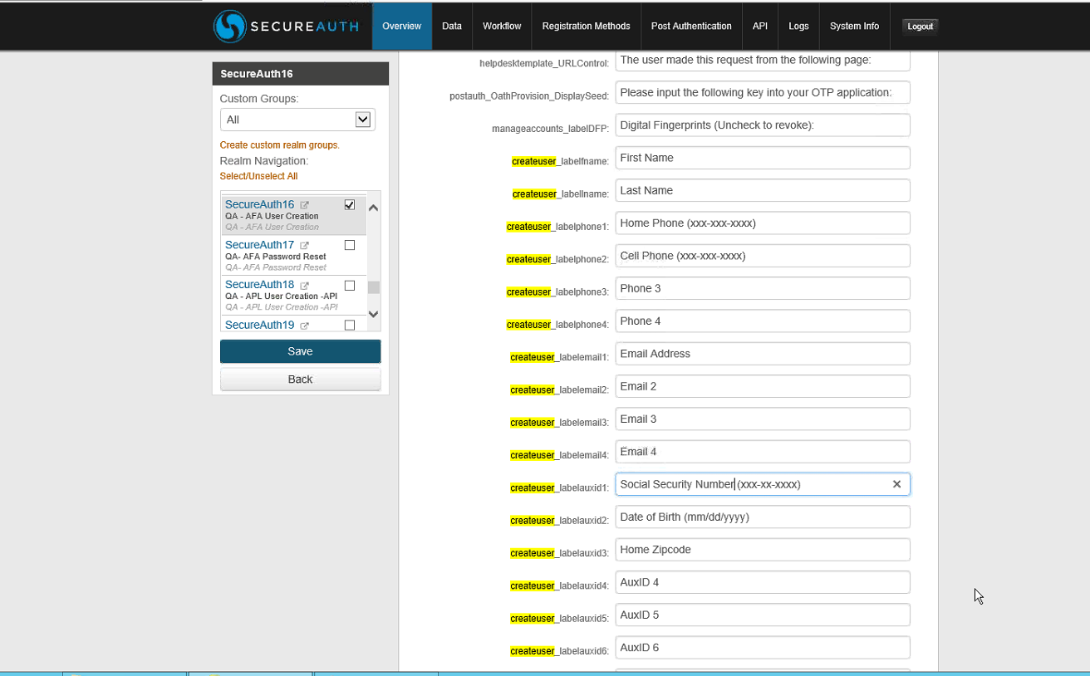Open the Workflow tab
1090x676 pixels.
pyautogui.click(x=502, y=26)
